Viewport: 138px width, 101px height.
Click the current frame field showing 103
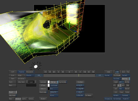click(x=39, y=75)
